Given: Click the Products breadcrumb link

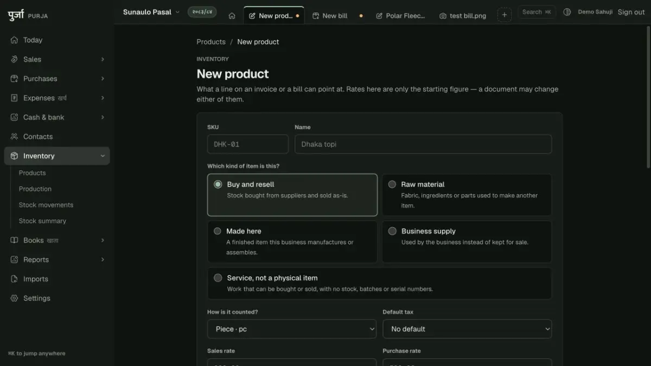Looking at the screenshot, I should click(211, 42).
